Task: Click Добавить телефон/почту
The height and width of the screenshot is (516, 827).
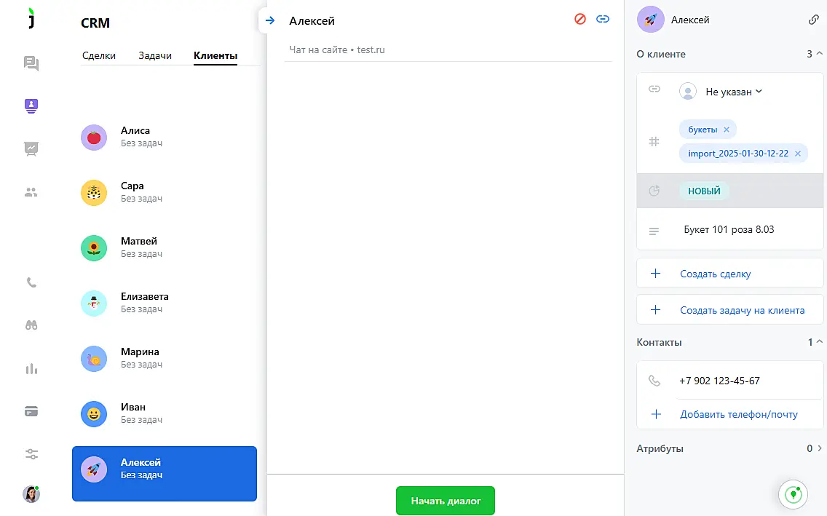Action: 738,414
